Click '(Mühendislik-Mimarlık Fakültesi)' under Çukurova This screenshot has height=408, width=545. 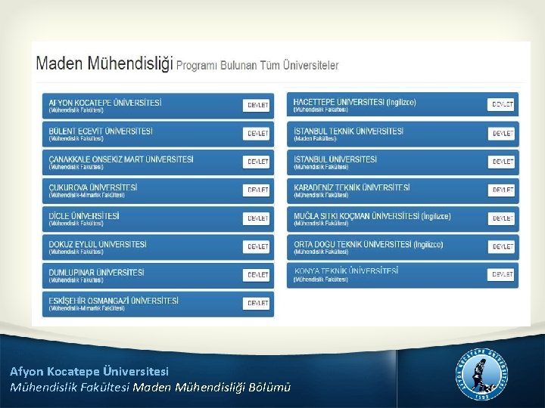click(x=86, y=196)
